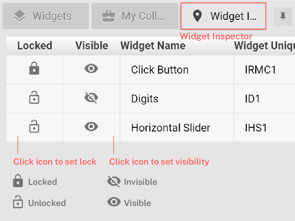The image size is (295, 221).
Task: Unlock the Click Button widget
Action: 34,70
